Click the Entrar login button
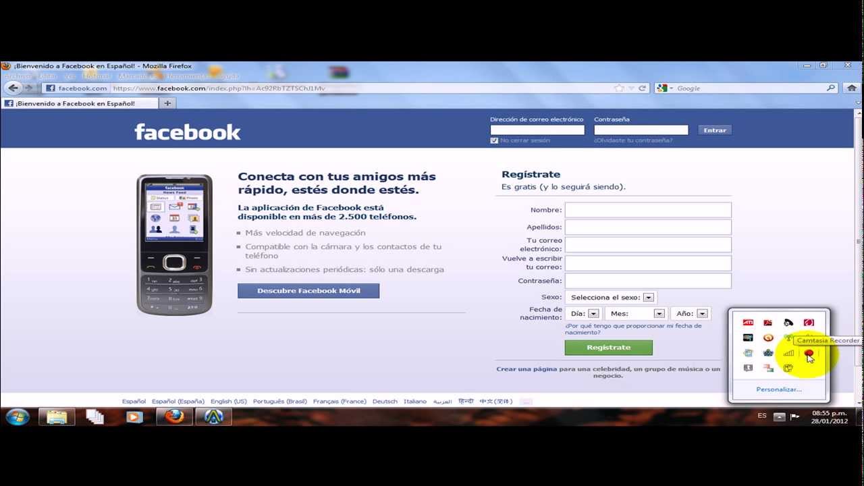The height and width of the screenshot is (486, 864). (x=715, y=130)
